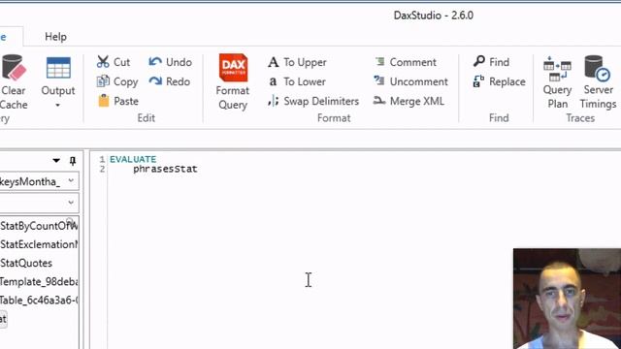The height and width of the screenshot is (349, 621).
Task: Select the StatExclemation table
Action: [x=39, y=244]
